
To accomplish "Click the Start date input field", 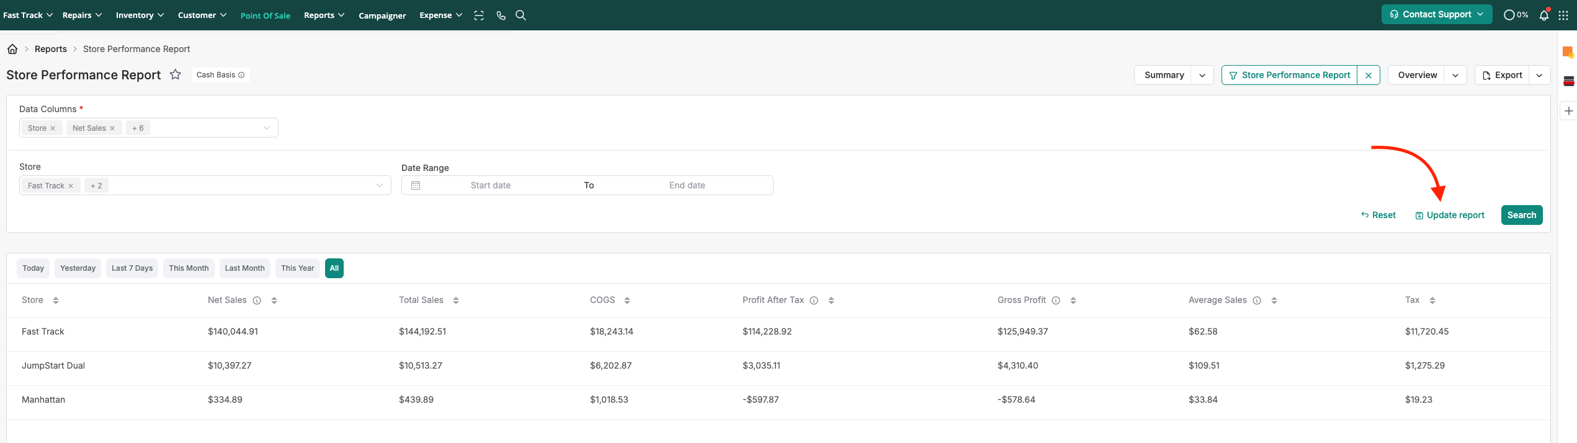I will [490, 185].
